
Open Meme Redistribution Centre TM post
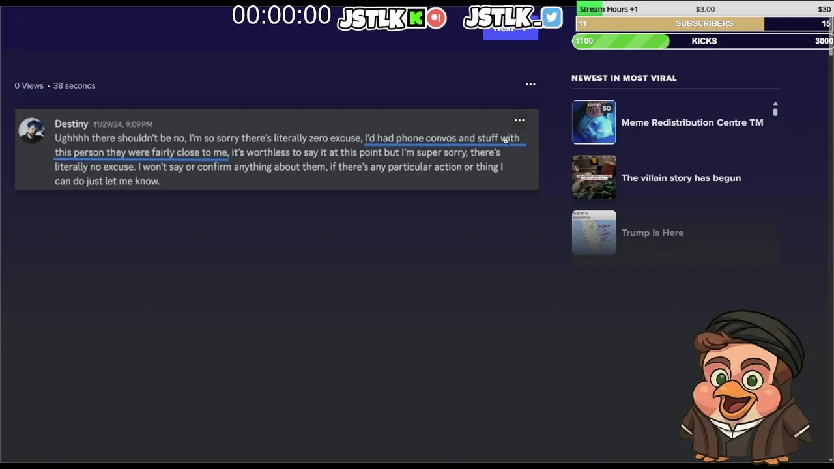(692, 122)
